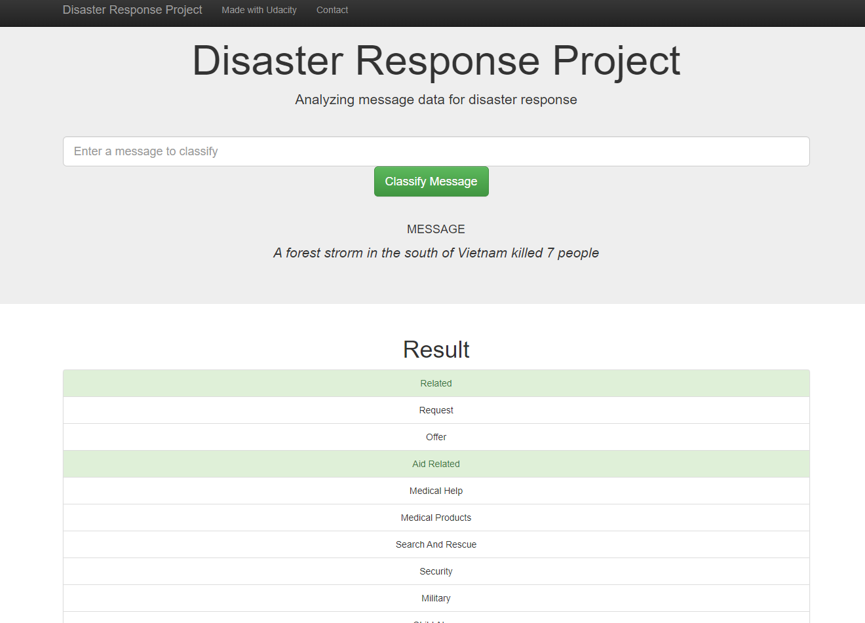
Task: Open the Disaster Response Project navbar brand link
Action: tap(132, 10)
